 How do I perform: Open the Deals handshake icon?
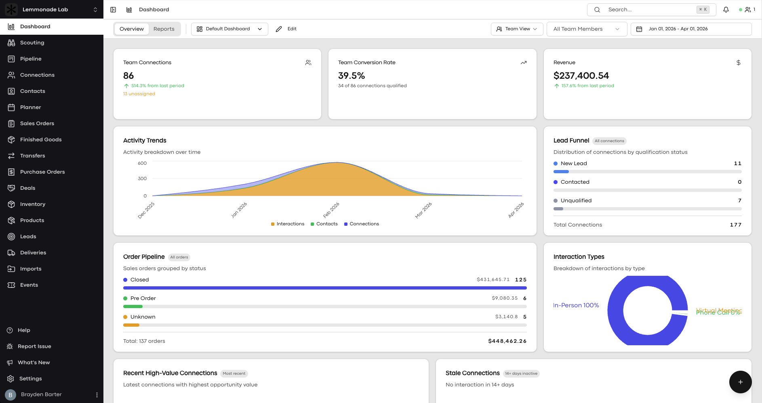(11, 188)
